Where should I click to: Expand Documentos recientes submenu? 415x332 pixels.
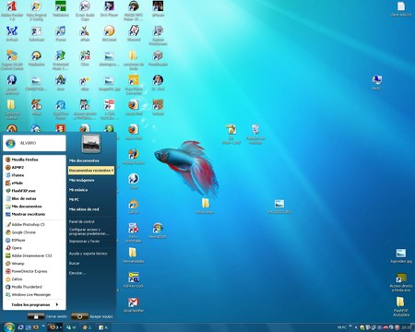[x=91, y=171]
